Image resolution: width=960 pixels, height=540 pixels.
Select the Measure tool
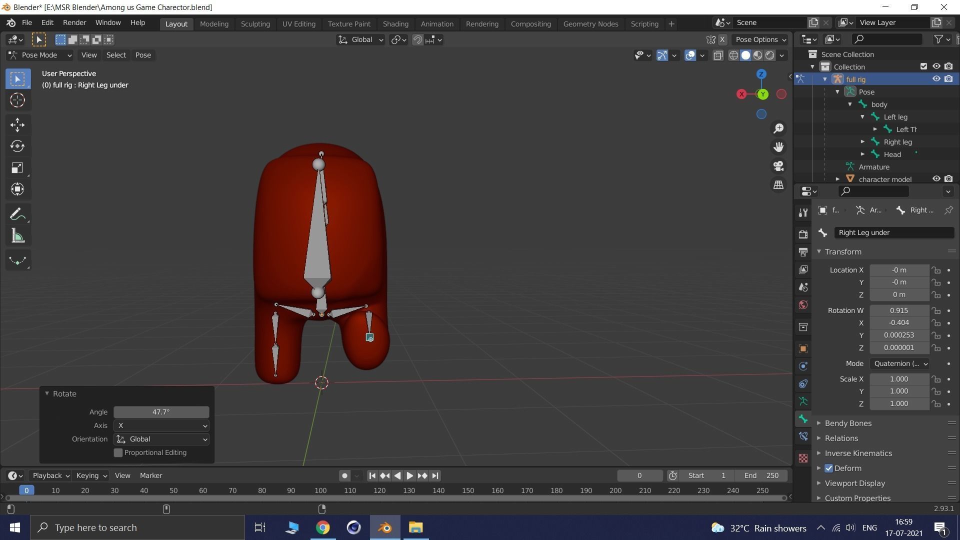[x=17, y=236]
